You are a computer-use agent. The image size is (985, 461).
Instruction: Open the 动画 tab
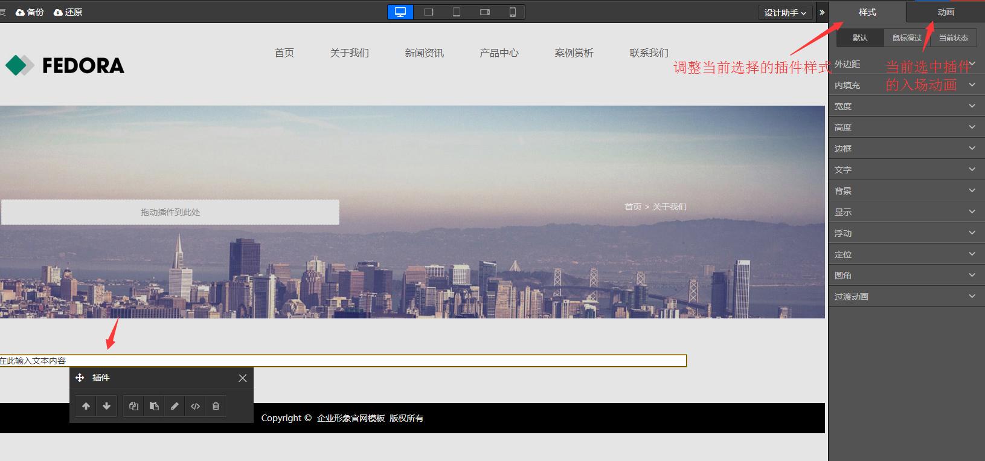[945, 12]
